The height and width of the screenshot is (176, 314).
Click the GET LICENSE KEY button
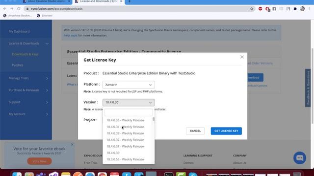tap(226, 131)
